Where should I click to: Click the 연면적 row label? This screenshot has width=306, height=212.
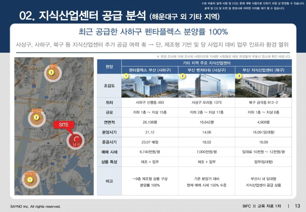click(x=109, y=122)
